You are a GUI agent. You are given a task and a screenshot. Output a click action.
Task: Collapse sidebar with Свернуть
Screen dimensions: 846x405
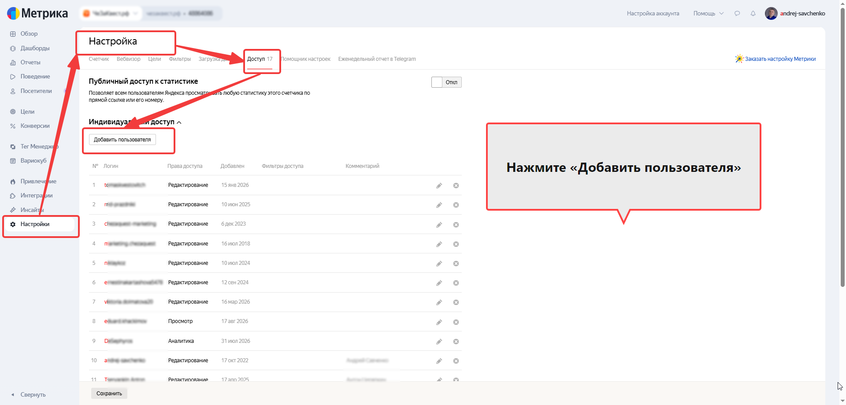tap(28, 395)
